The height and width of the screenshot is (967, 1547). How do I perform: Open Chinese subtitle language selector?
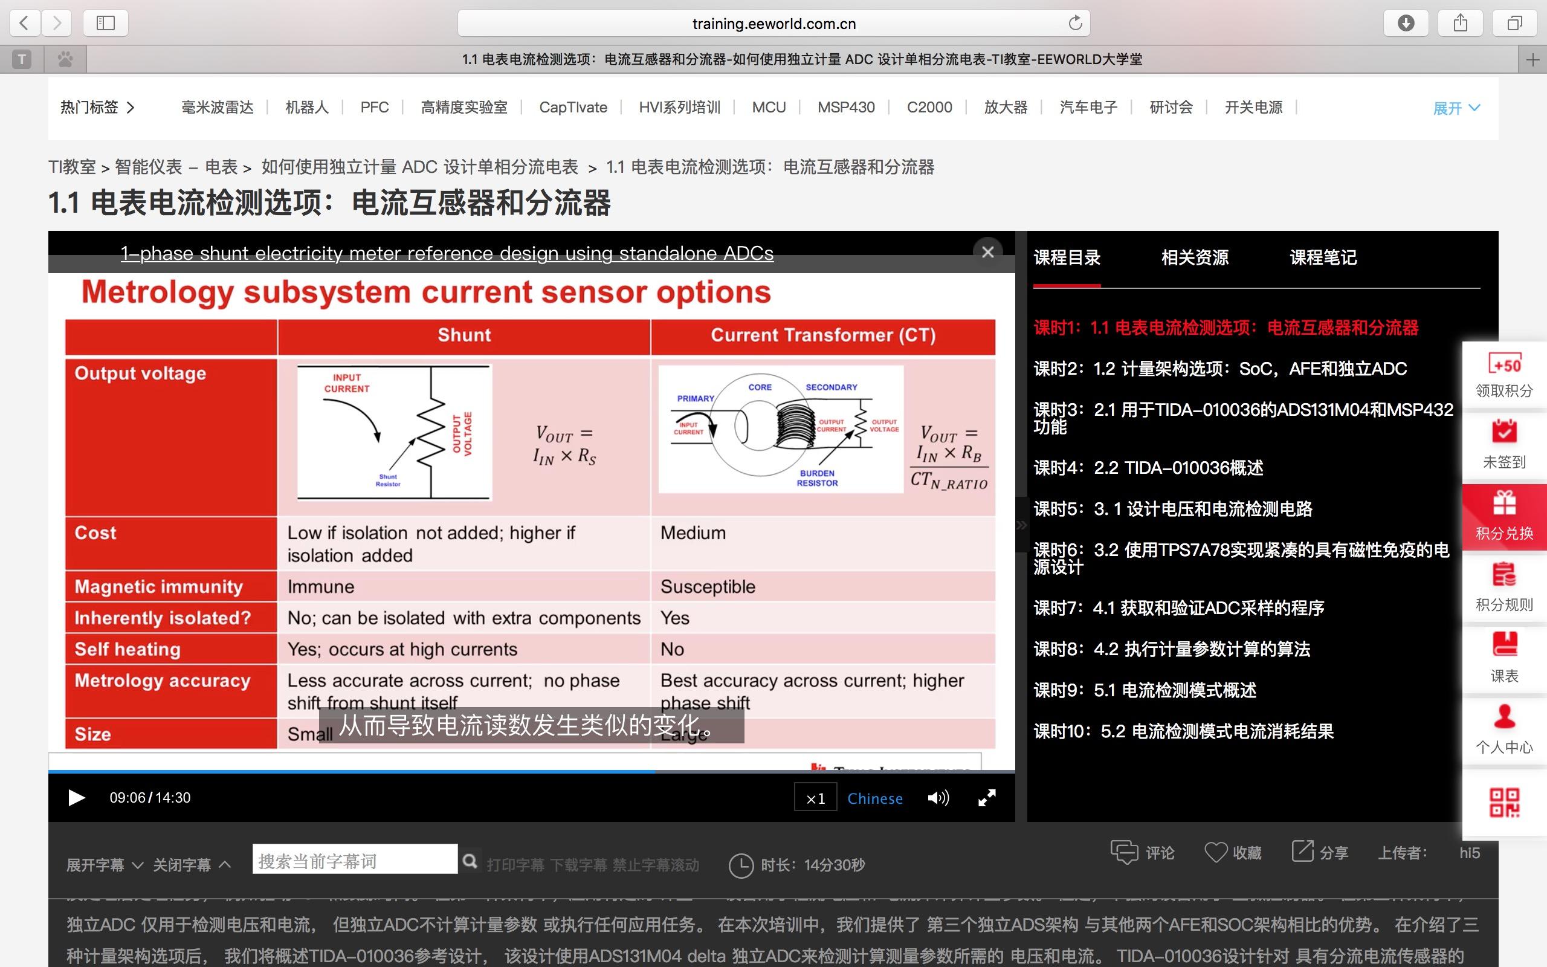tap(874, 798)
